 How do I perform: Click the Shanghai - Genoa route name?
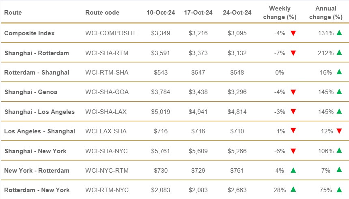tap(31, 92)
